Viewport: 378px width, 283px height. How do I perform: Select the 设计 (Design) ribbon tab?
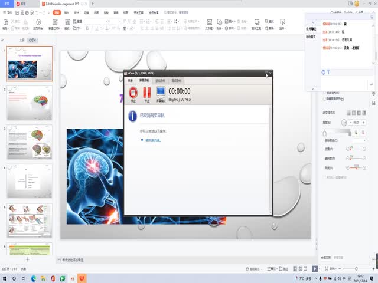pyautogui.click(x=76, y=12)
